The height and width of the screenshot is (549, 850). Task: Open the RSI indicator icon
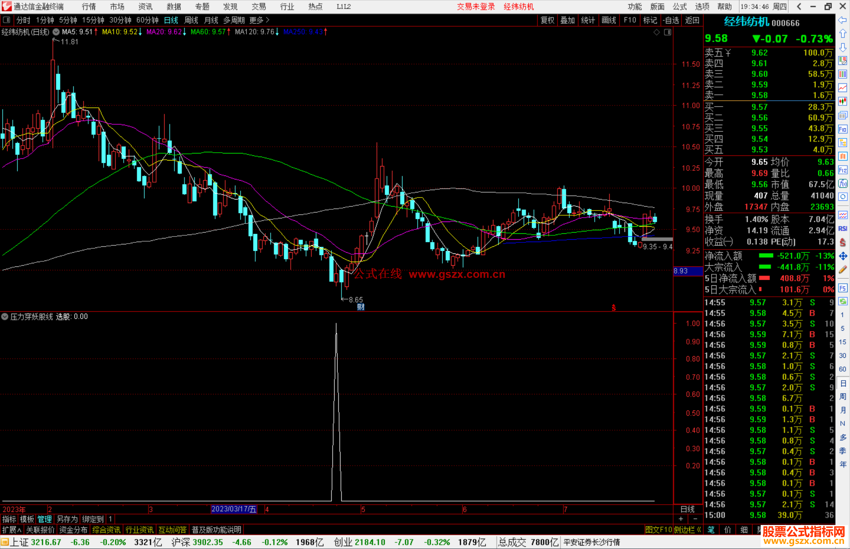pos(843,229)
